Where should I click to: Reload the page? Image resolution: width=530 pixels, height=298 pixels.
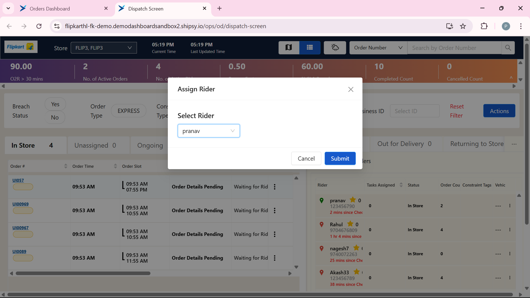(x=39, y=26)
